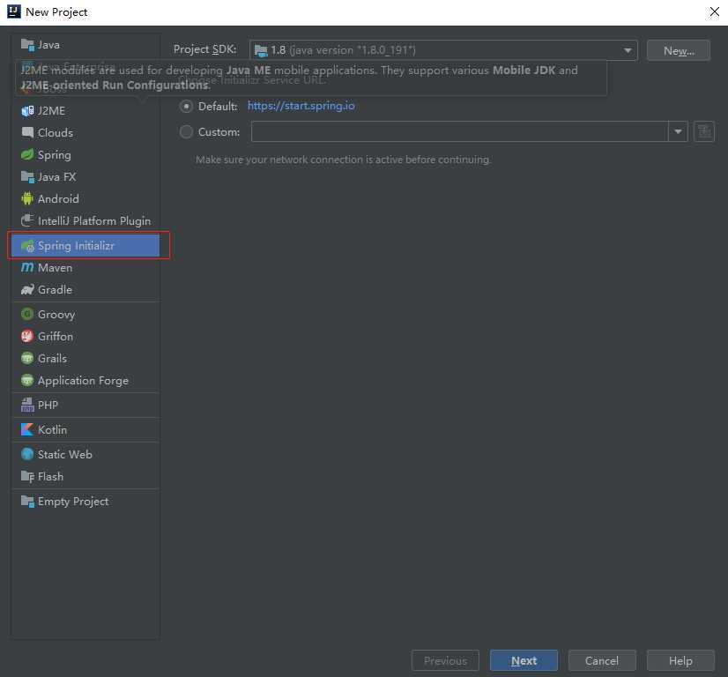Image resolution: width=728 pixels, height=677 pixels.
Task: Click the Next button
Action: click(524, 661)
